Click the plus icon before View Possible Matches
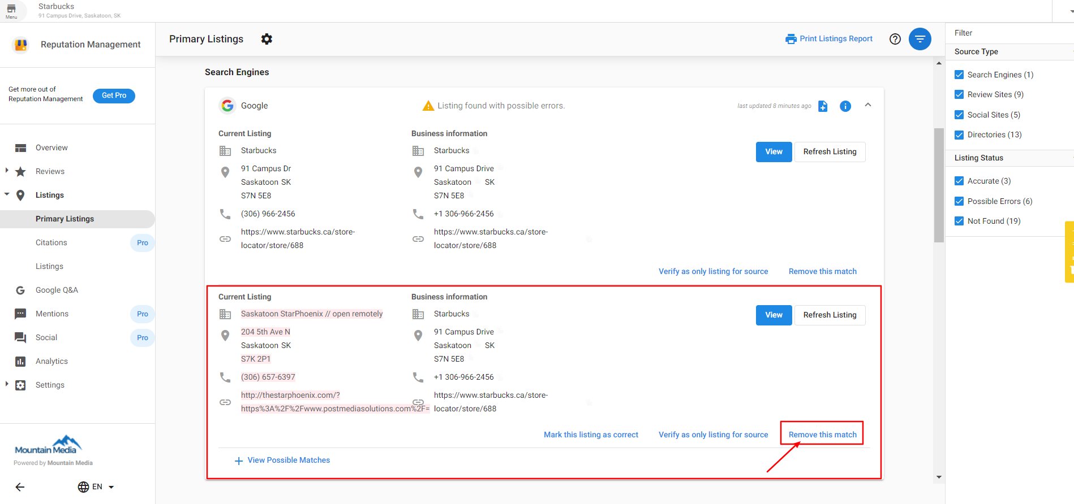1074x504 pixels. 239,461
